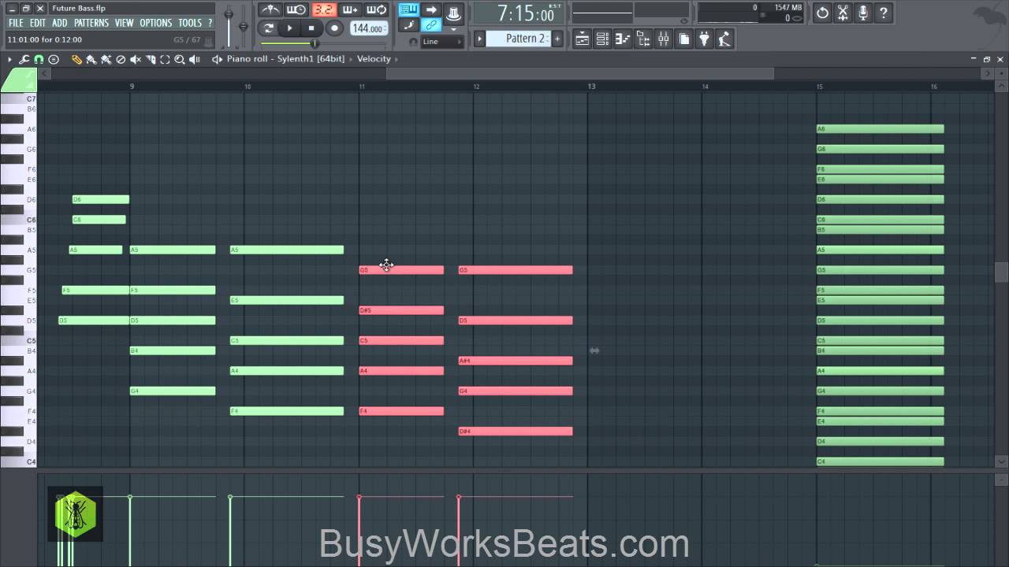Select the Slice tool

point(150,59)
